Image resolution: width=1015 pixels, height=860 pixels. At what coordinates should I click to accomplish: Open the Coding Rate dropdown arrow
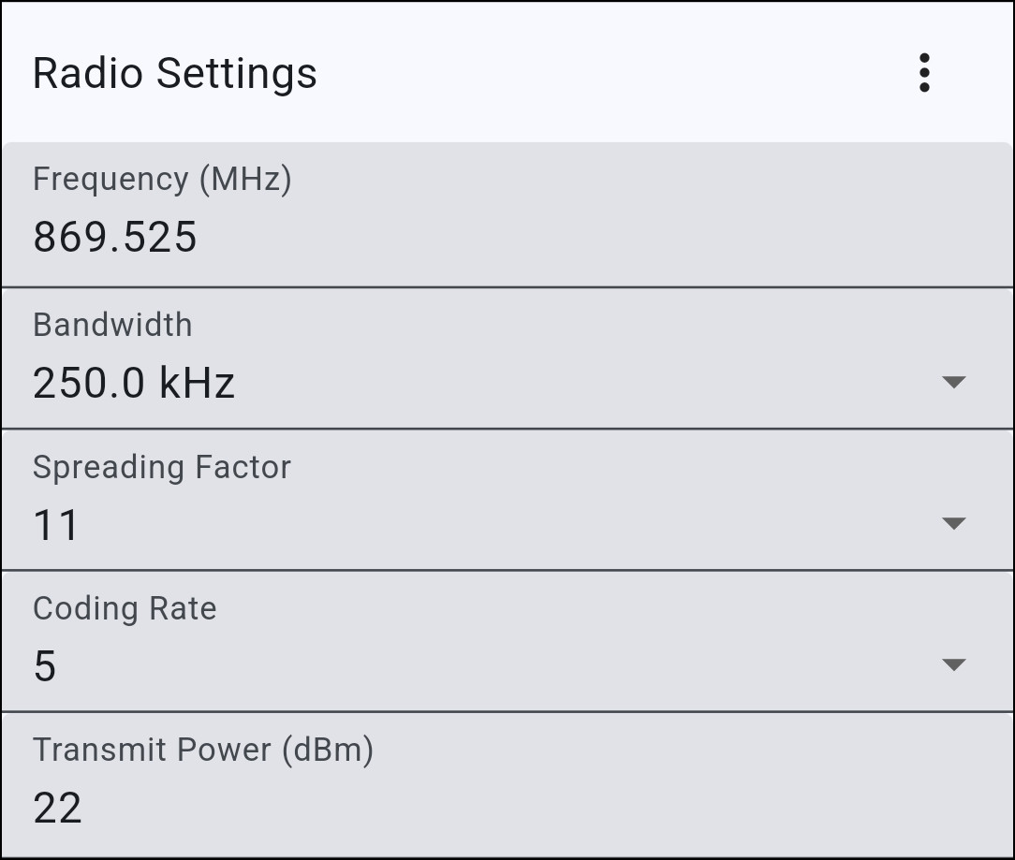tap(953, 664)
